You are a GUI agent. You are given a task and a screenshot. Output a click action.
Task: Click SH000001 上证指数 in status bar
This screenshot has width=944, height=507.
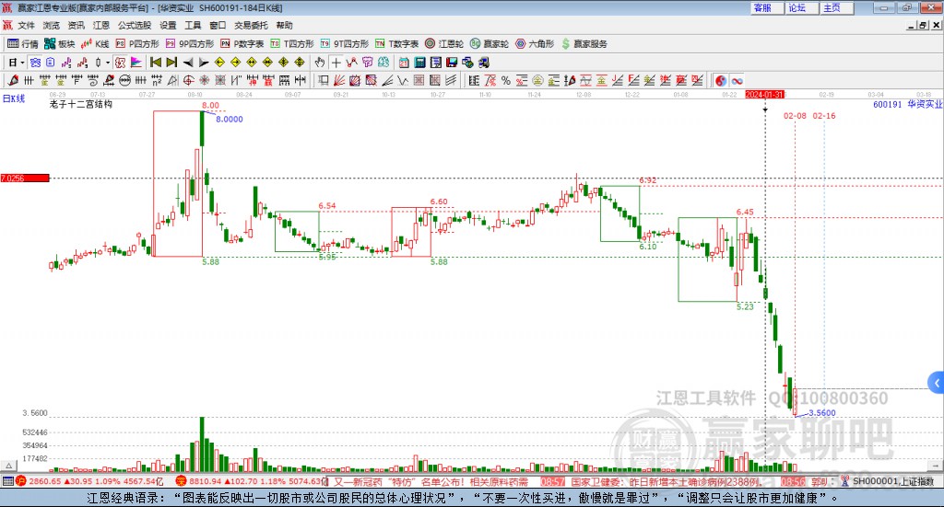tap(892, 481)
